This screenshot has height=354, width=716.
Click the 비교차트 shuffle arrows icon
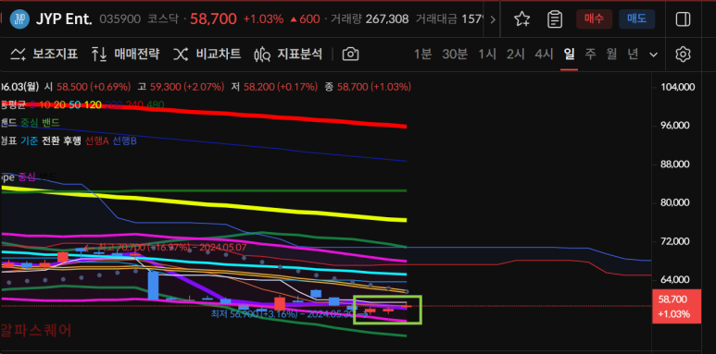[x=181, y=55]
